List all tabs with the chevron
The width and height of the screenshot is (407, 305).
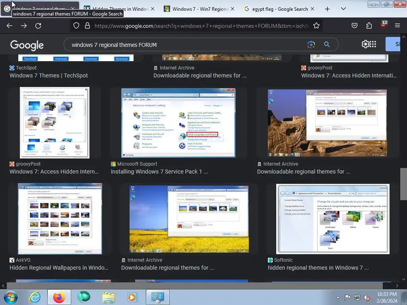pyautogui.click(x=343, y=9)
